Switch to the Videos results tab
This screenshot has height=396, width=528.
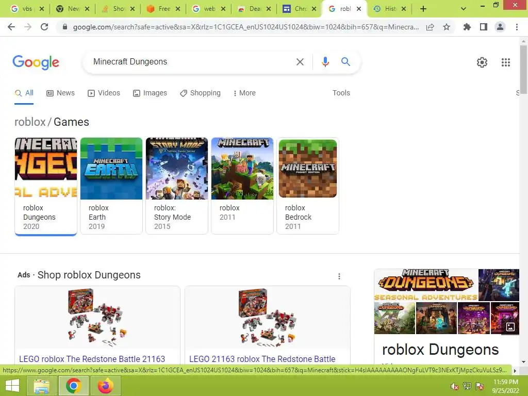click(x=104, y=93)
